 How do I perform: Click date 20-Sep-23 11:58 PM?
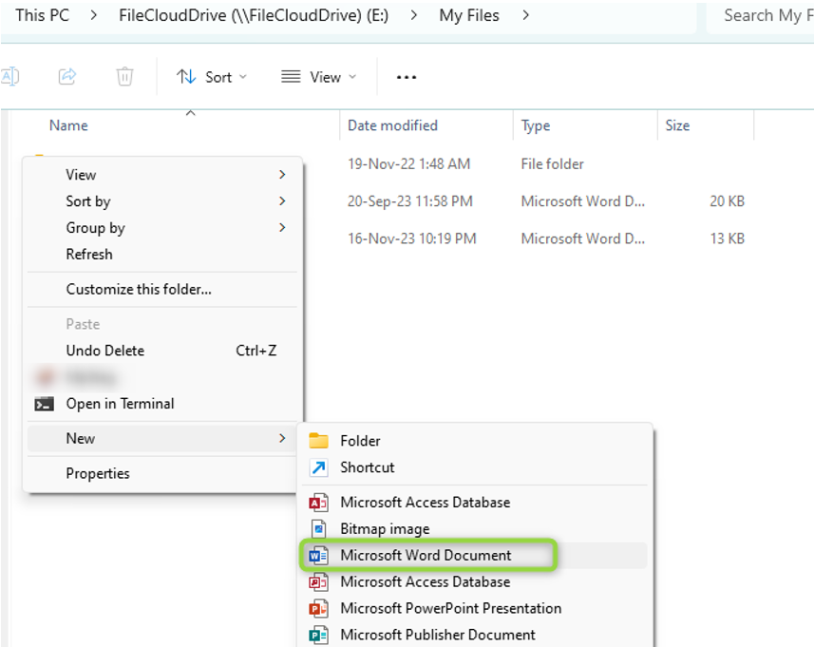click(x=410, y=201)
